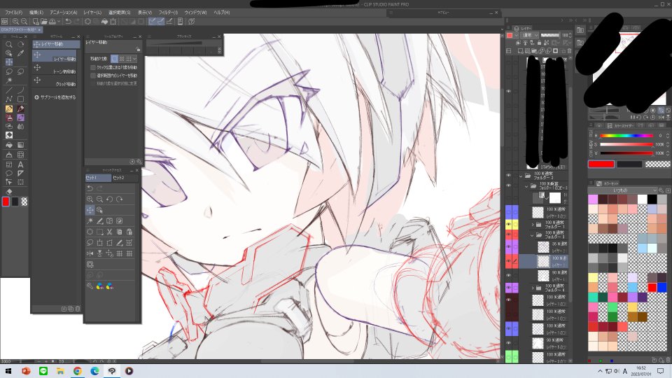672x378 pixels.
Task: Toggle visibility eye of フォルダー 2 layer folder
Action: pyautogui.click(x=508, y=176)
